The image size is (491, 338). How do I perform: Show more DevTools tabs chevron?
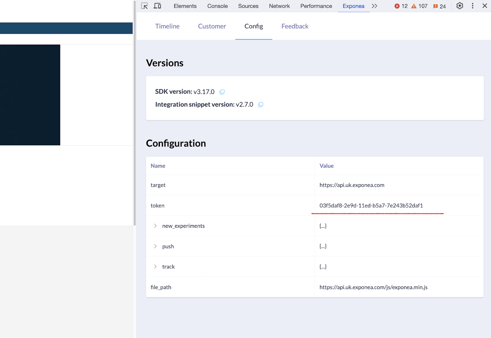(374, 6)
